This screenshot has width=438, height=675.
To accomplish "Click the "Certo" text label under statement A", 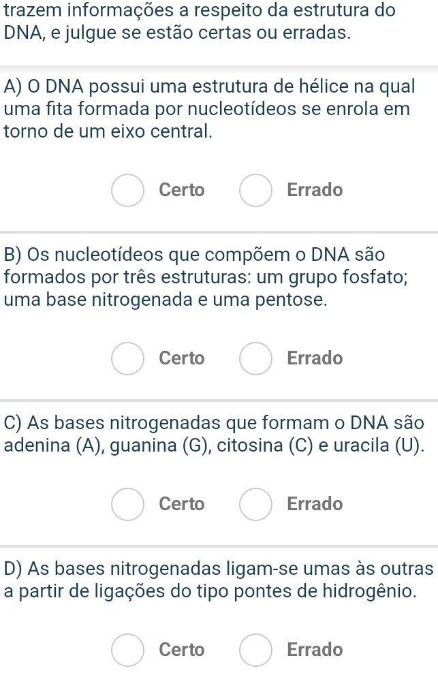I will pyautogui.click(x=181, y=190).
